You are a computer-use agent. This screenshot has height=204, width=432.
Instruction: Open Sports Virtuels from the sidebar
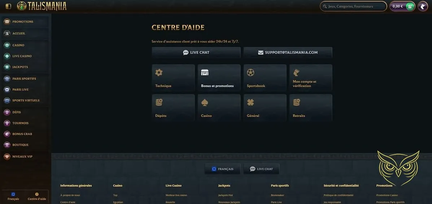click(25, 101)
